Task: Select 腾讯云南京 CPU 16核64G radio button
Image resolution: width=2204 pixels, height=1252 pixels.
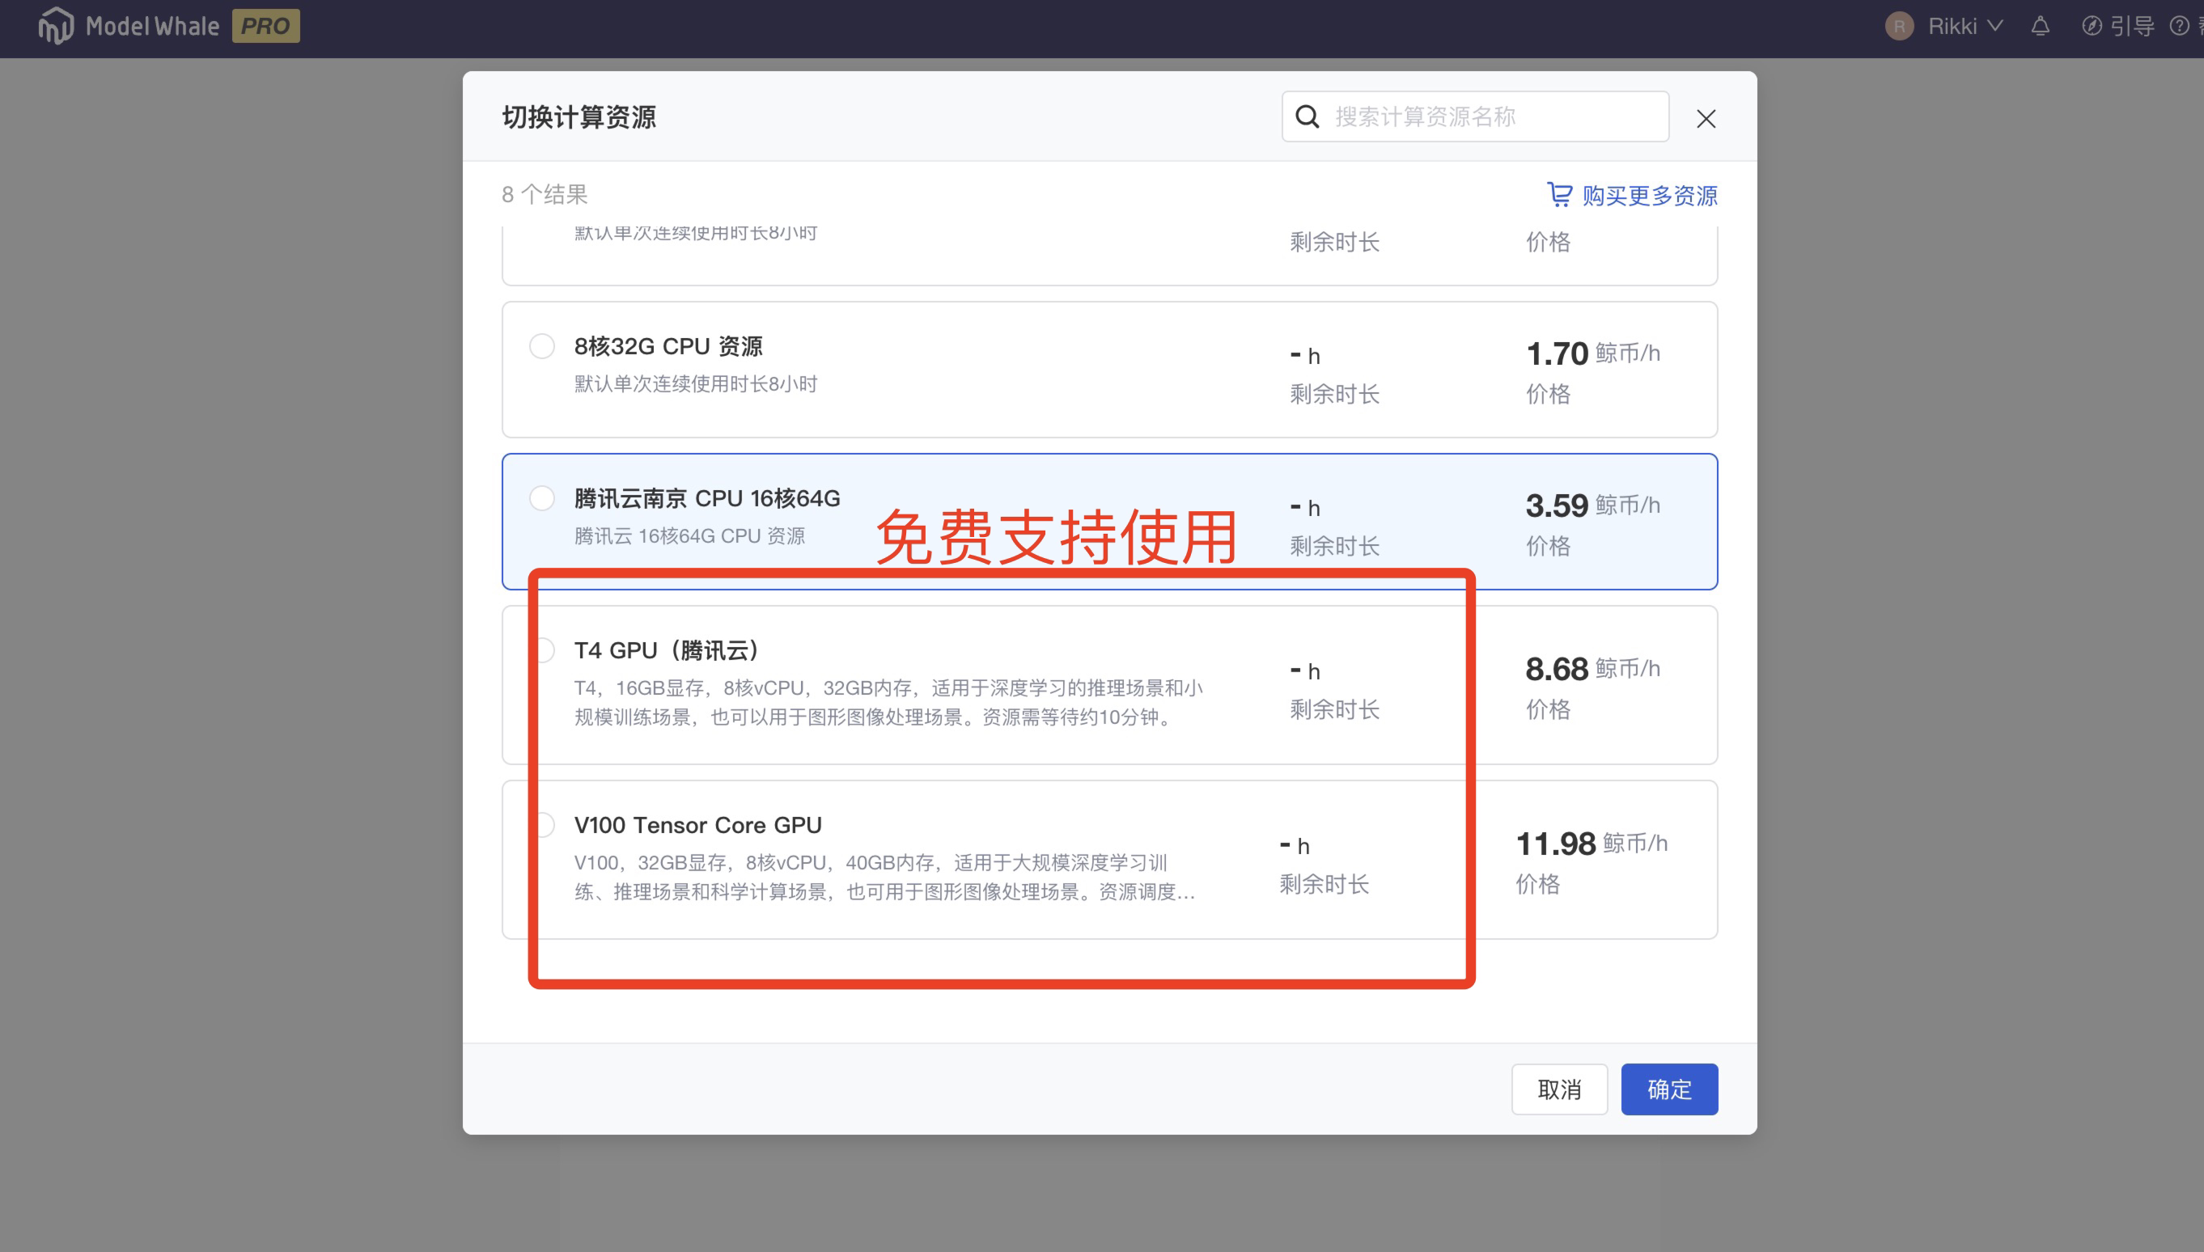Action: pyautogui.click(x=542, y=498)
